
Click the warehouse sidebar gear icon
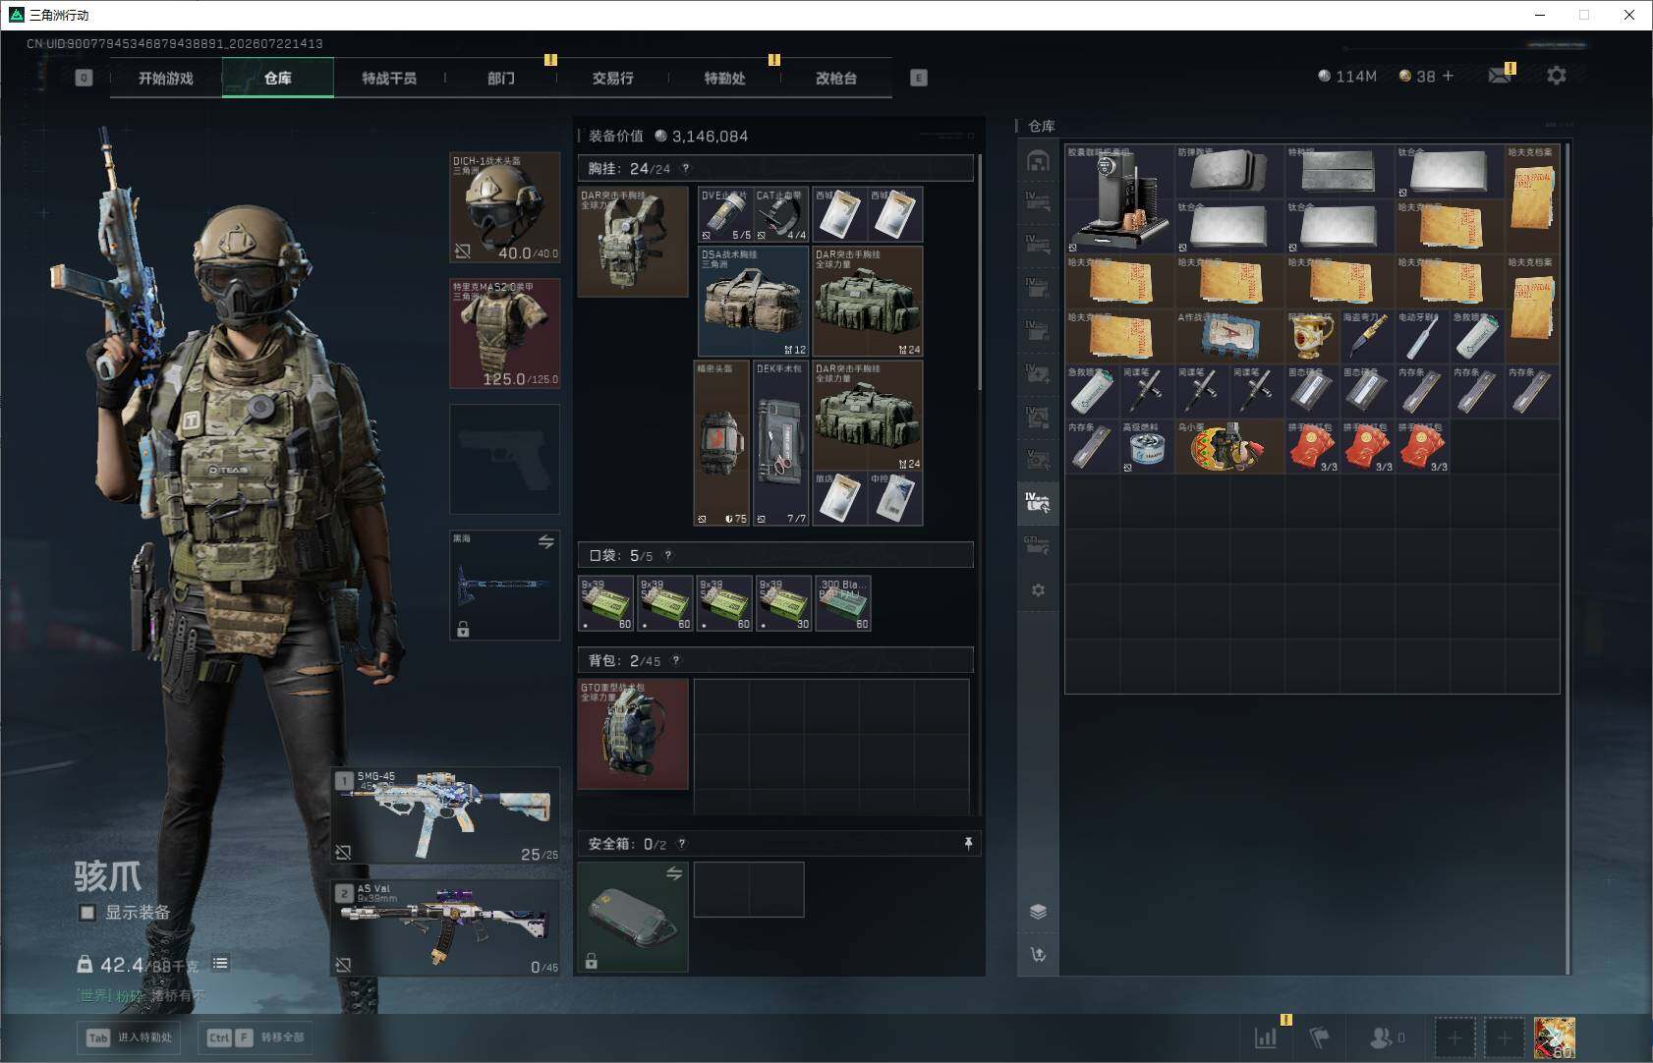1038,590
